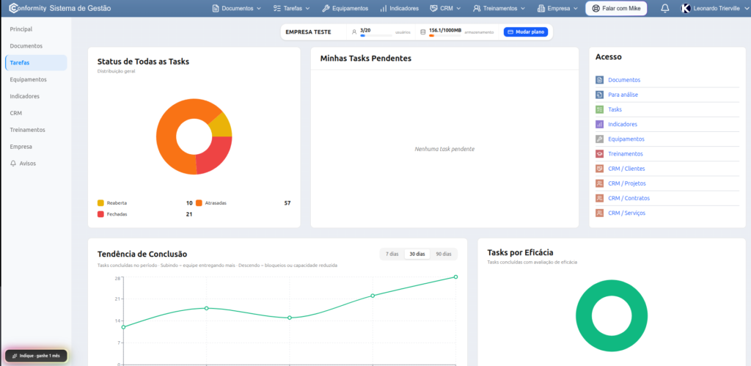
Task: Click the Indique - ganhe 1 mês button
Action: [x=36, y=356]
